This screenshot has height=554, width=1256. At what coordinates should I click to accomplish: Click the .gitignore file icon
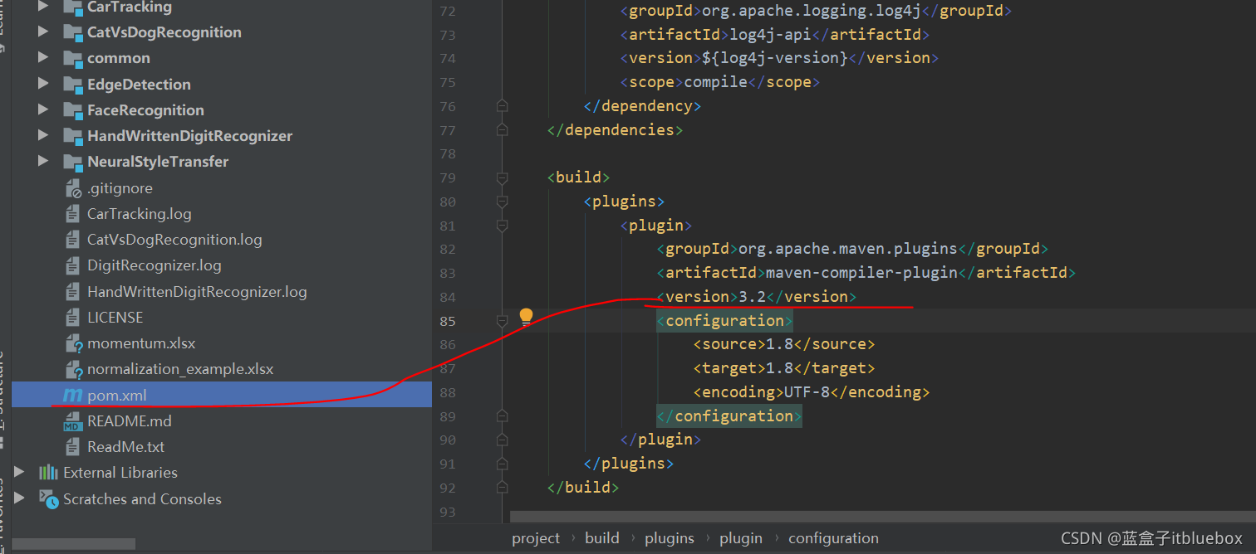pyautogui.click(x=73, y=188)
